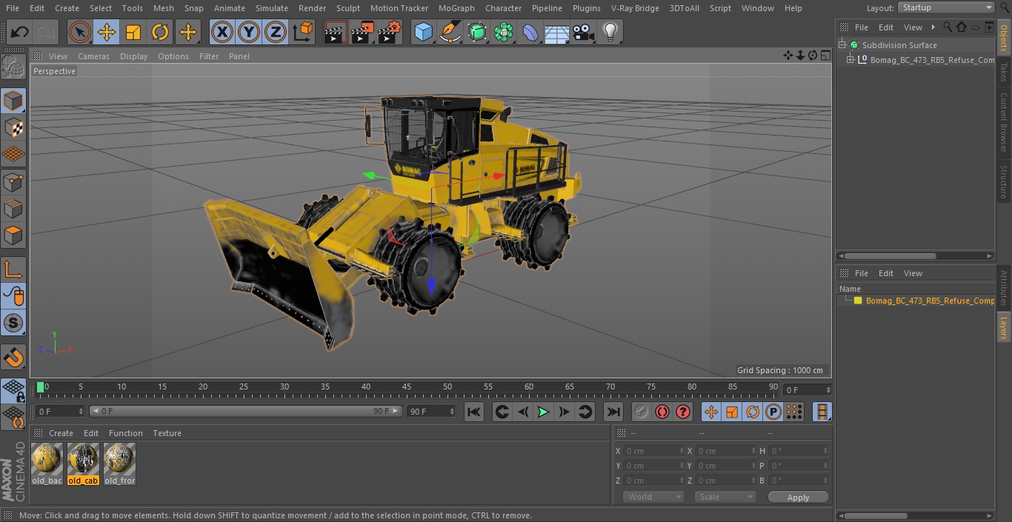Click timeline range slider bar
This screenshot has width=1012, height=522.
click(245, 411)
